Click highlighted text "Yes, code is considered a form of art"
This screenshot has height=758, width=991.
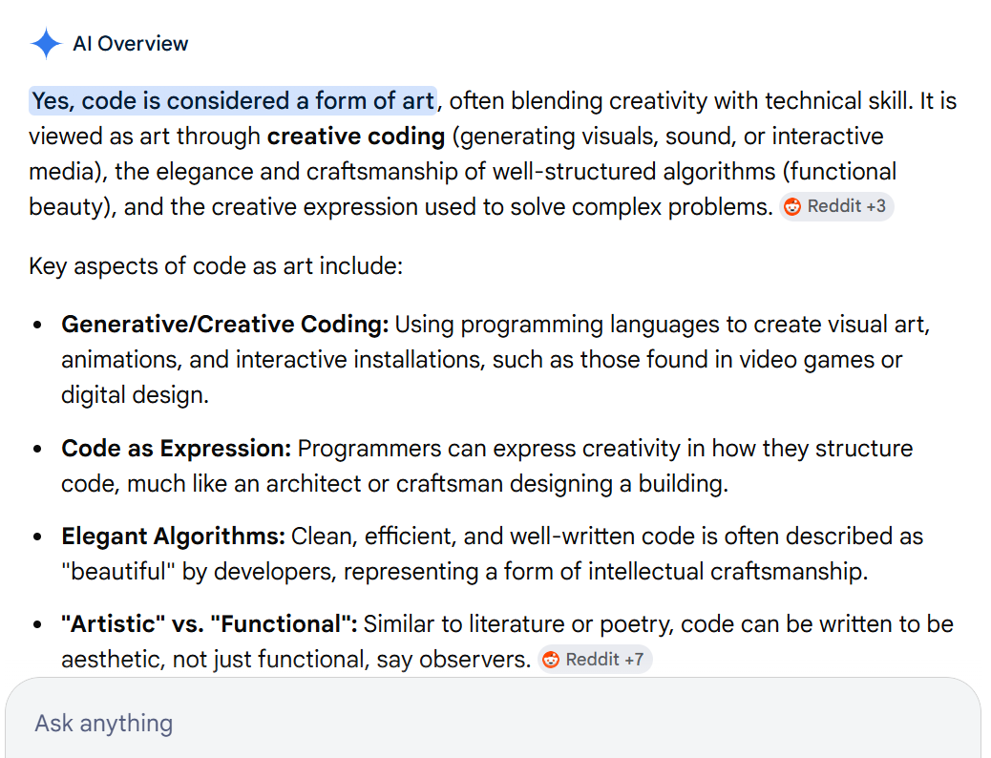point(233,101)
